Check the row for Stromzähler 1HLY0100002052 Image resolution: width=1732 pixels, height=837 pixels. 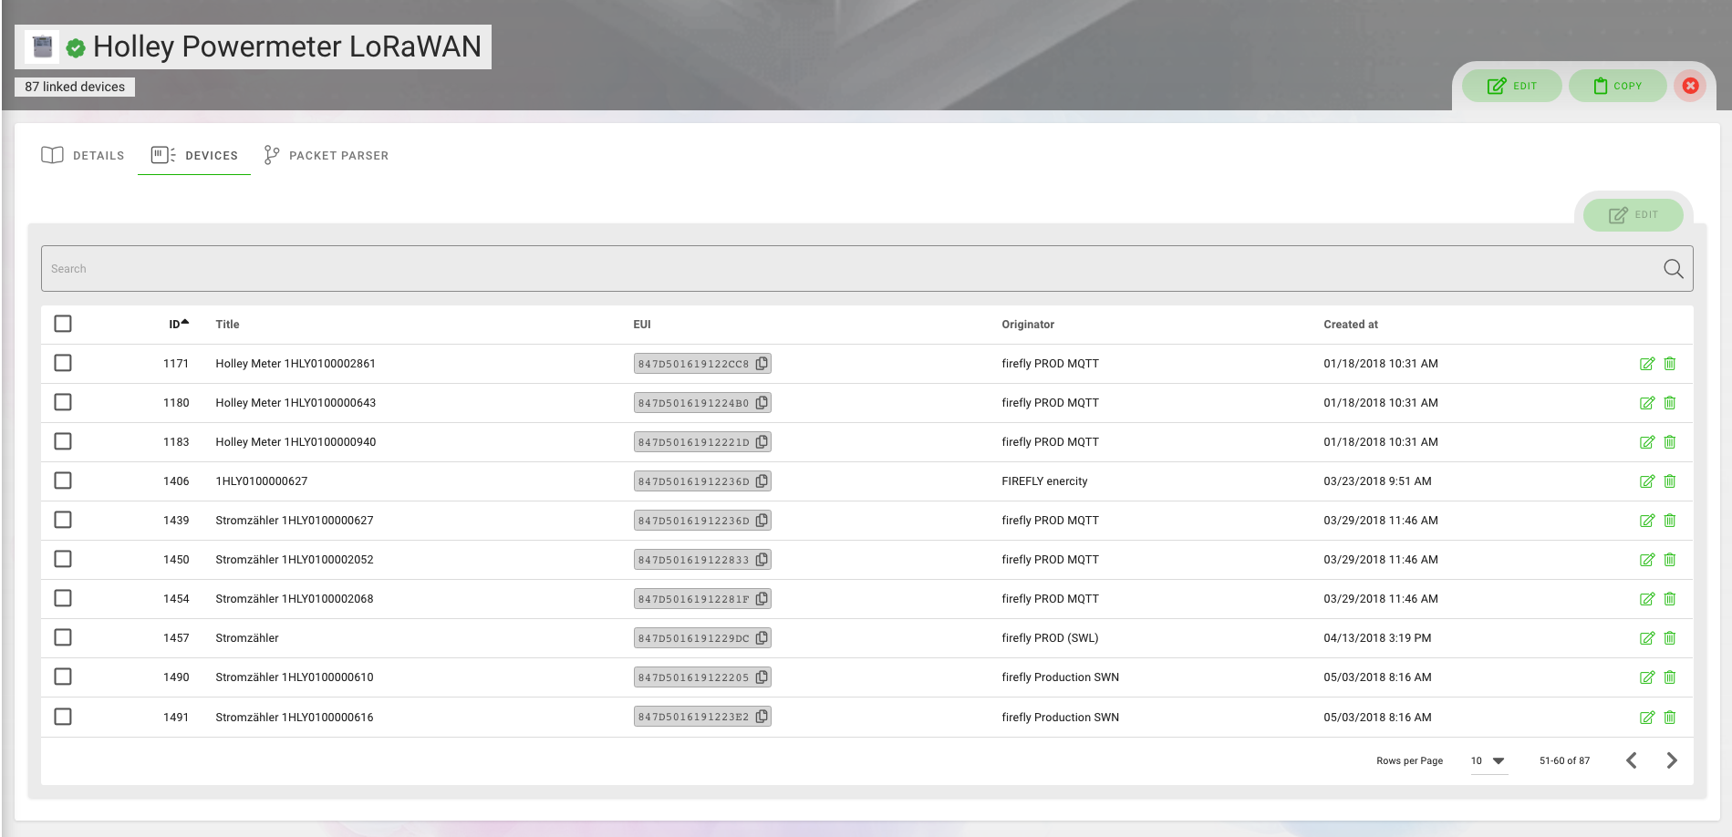(63, 559)
